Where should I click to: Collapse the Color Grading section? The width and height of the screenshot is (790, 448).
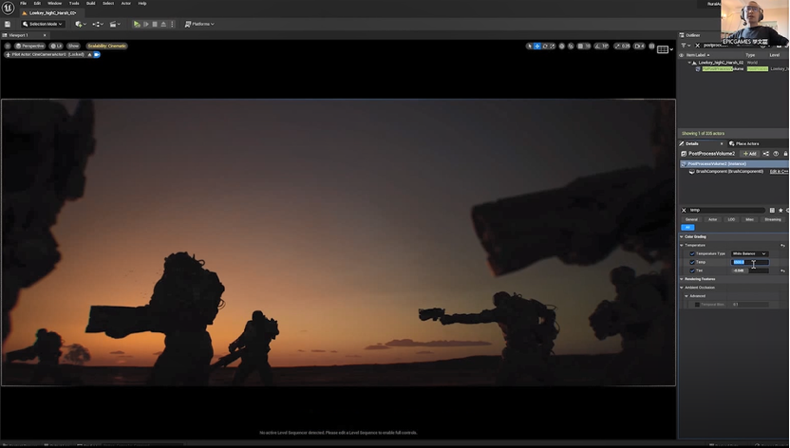[x=682, y=236]
